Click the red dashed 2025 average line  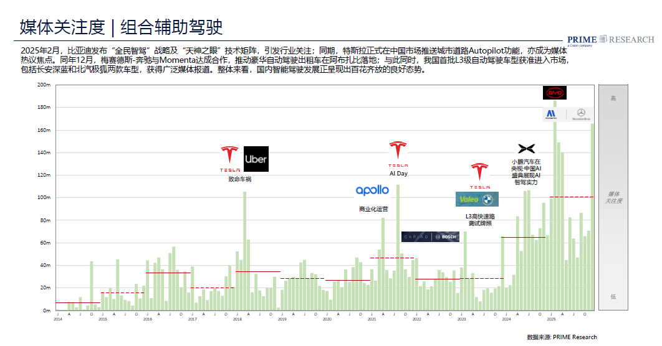click(x=572, y=197)
